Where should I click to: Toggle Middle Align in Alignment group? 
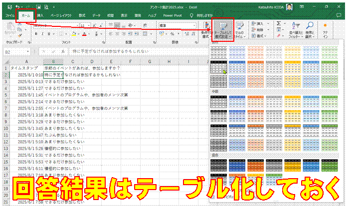point(117,26)
